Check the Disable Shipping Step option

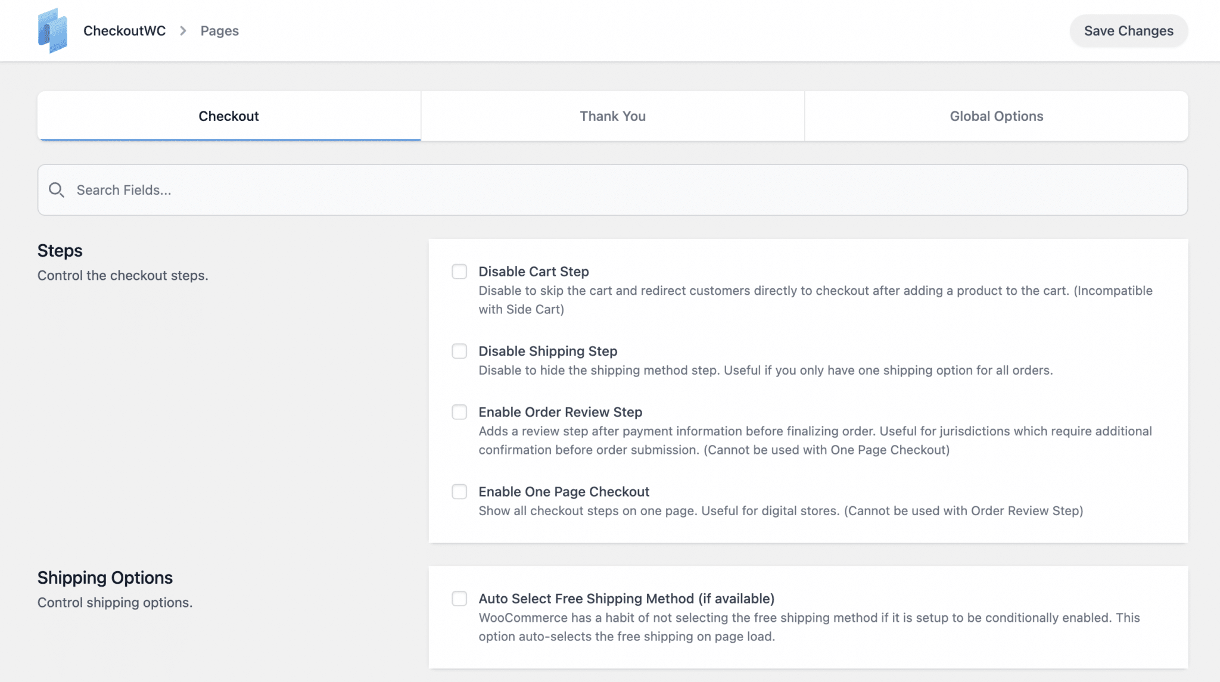tap(459, 351)
